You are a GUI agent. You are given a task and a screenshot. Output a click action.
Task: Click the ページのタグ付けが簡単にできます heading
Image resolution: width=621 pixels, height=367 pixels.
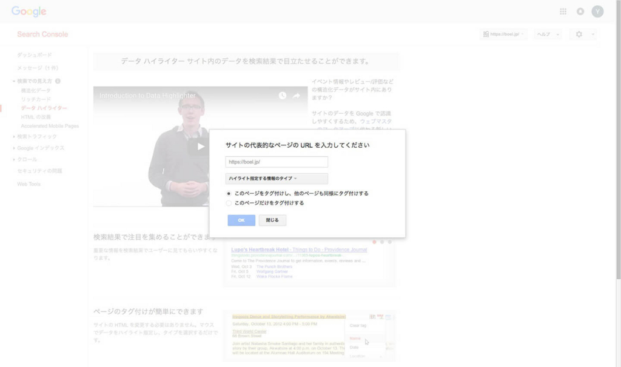click(149, 311)
